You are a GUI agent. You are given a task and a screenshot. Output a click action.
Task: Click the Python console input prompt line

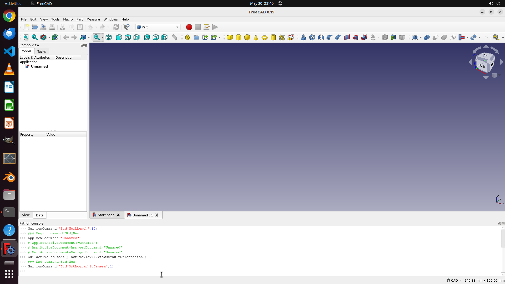tap(260, 271)
